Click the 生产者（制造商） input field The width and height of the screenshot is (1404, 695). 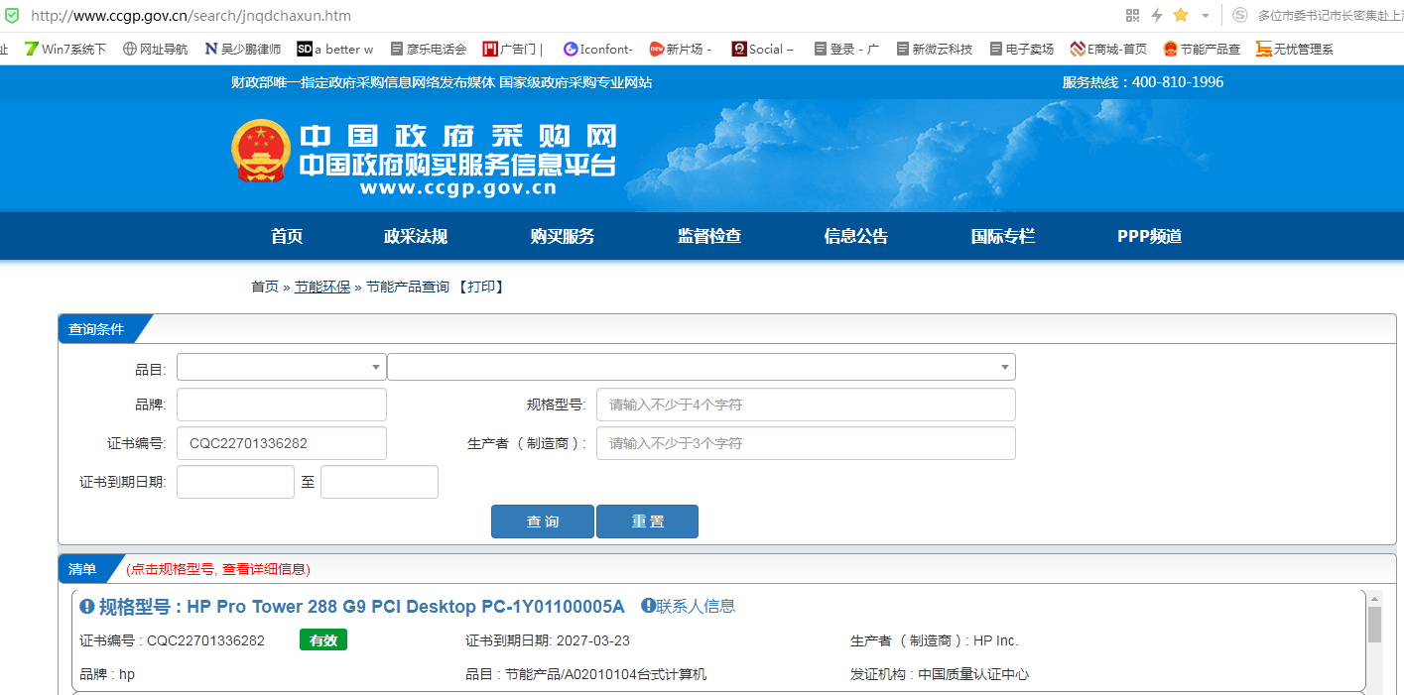coord(806,443)
